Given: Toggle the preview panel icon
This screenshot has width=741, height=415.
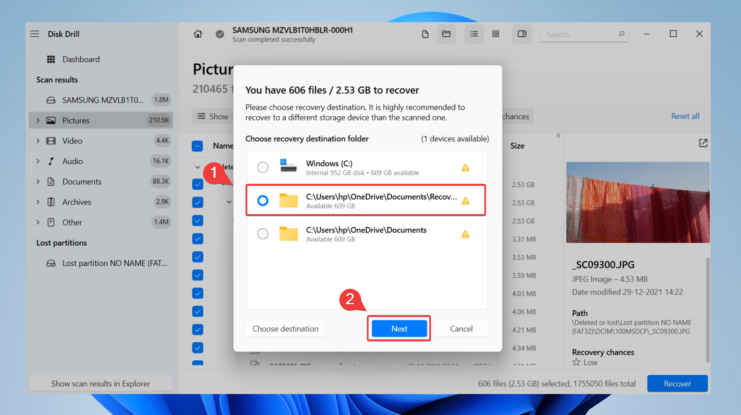Looking at the screenshot, I should pyautogui.click(x=522, y=34).
